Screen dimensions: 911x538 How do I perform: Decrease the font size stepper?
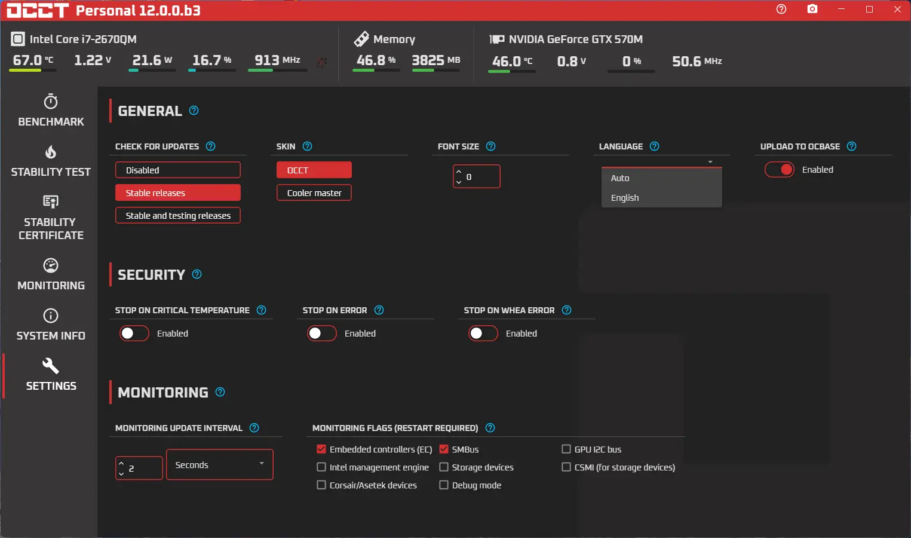(x=459, y=182)
